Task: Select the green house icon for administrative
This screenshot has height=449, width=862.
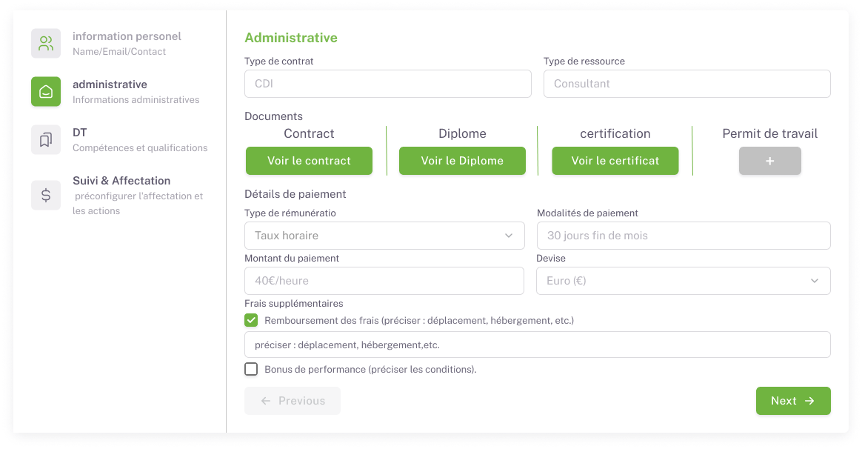Action: [46, 91]
